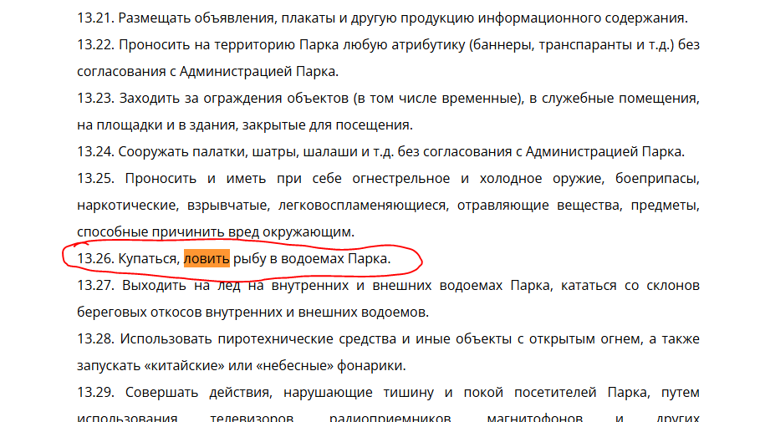Viewport: 760px width, 422px height.
Task: Click the word "объявления" in rule 13.21
Action: [x=236, y=18]
